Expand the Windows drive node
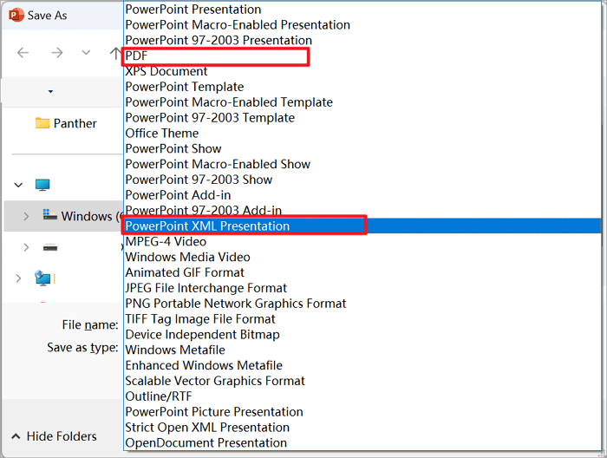 coord(26,216)
